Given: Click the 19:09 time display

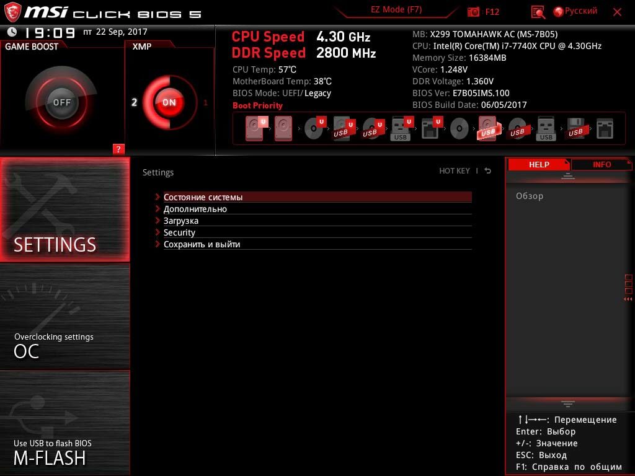Looking at the screenshot, I should [50, 32].
